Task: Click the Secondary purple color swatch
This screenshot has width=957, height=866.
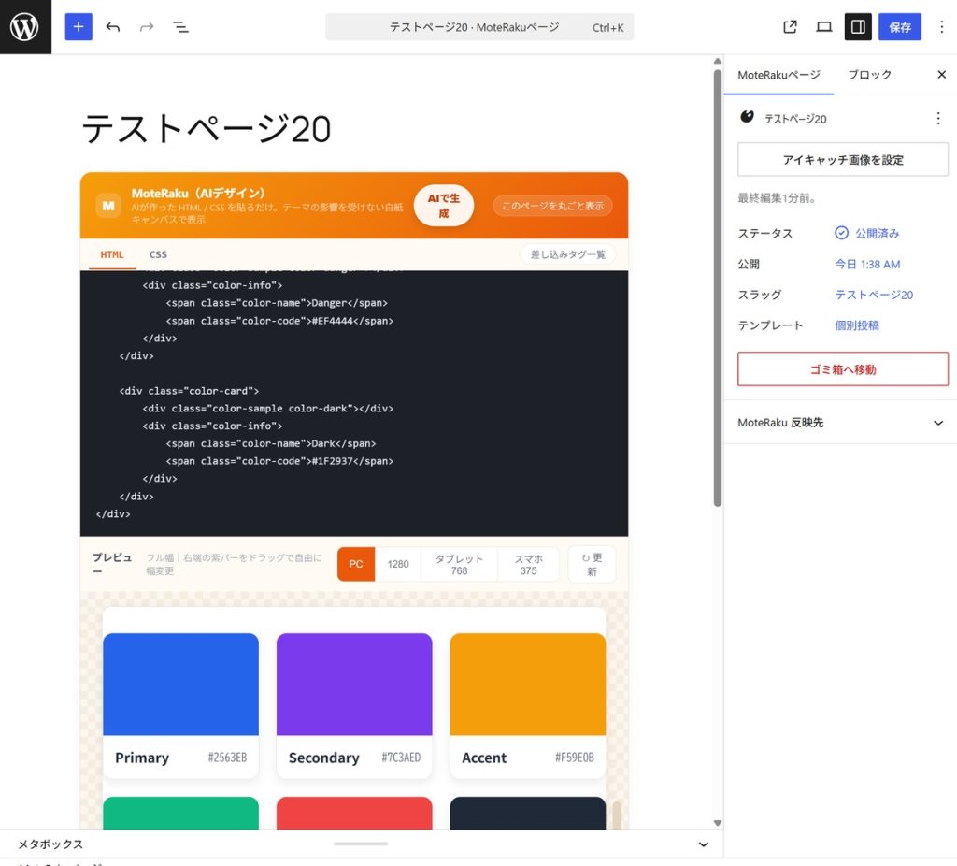Action: 354,684
